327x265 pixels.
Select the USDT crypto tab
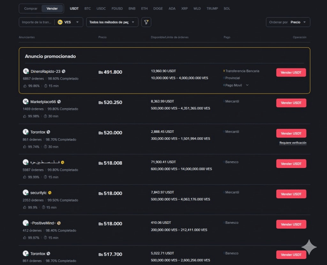[x=74, y=9]
